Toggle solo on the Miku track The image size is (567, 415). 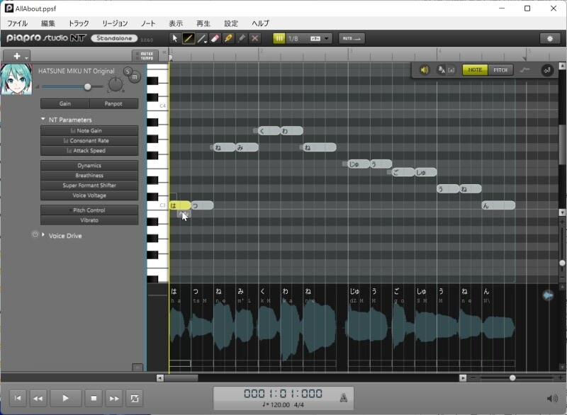click(128, 71)
